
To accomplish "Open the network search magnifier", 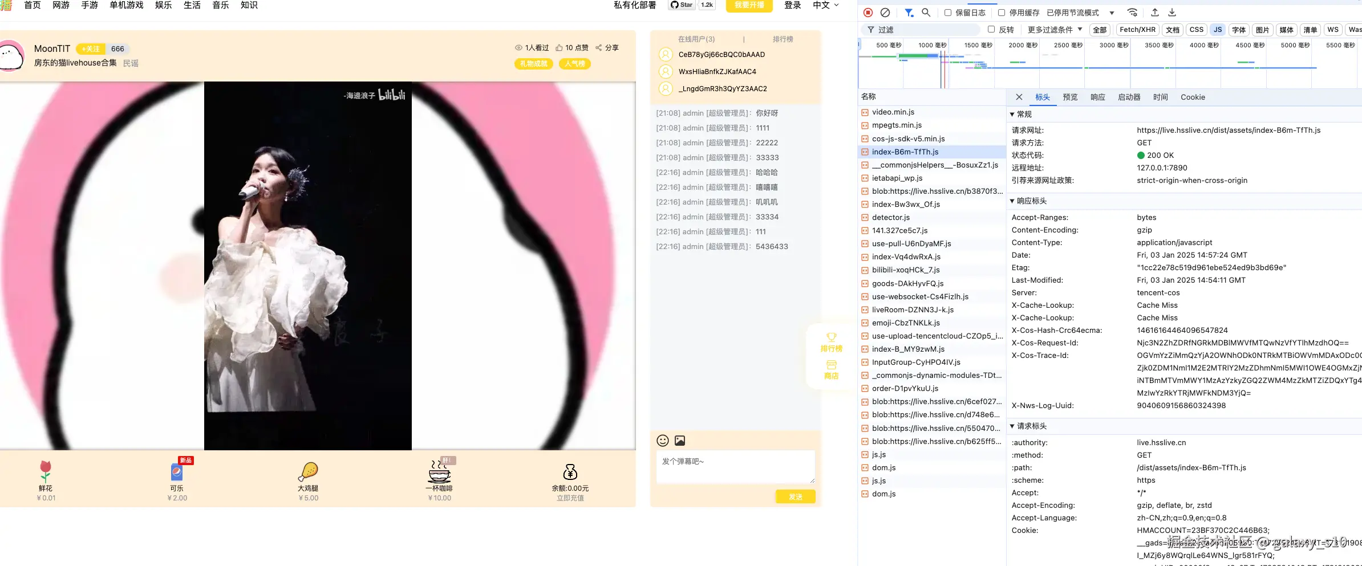I will point(926,13).
